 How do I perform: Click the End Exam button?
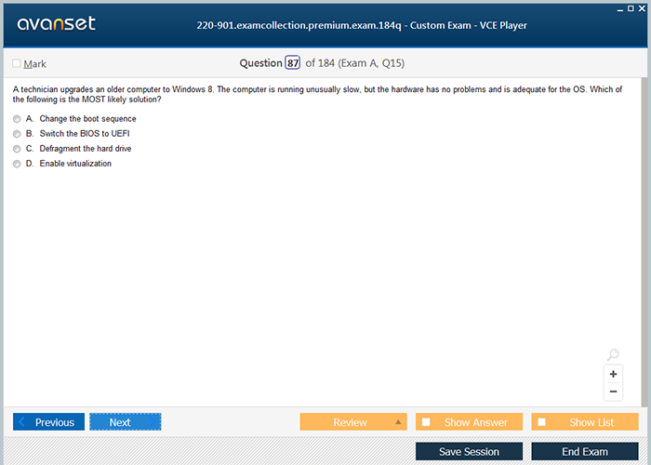click(x=584, y=451)
